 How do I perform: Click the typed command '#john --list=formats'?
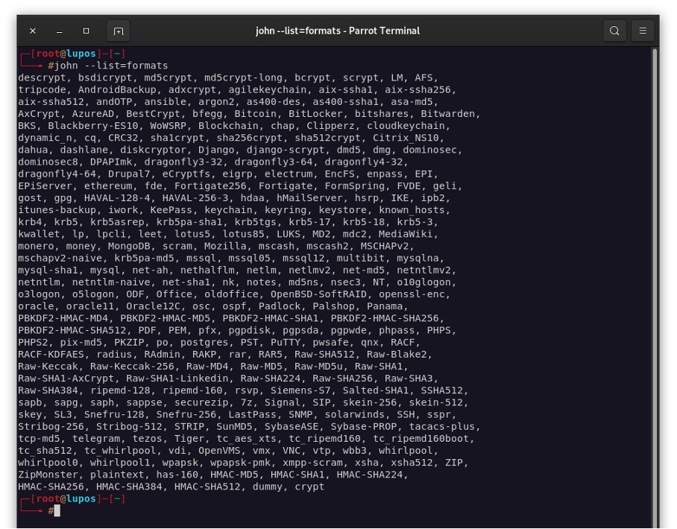108,66
